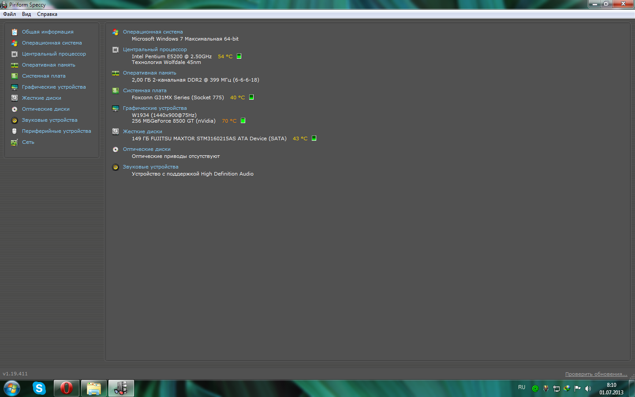Click the RAM module icon in sidebar
The image size is (635, 397).
[15, 65]
